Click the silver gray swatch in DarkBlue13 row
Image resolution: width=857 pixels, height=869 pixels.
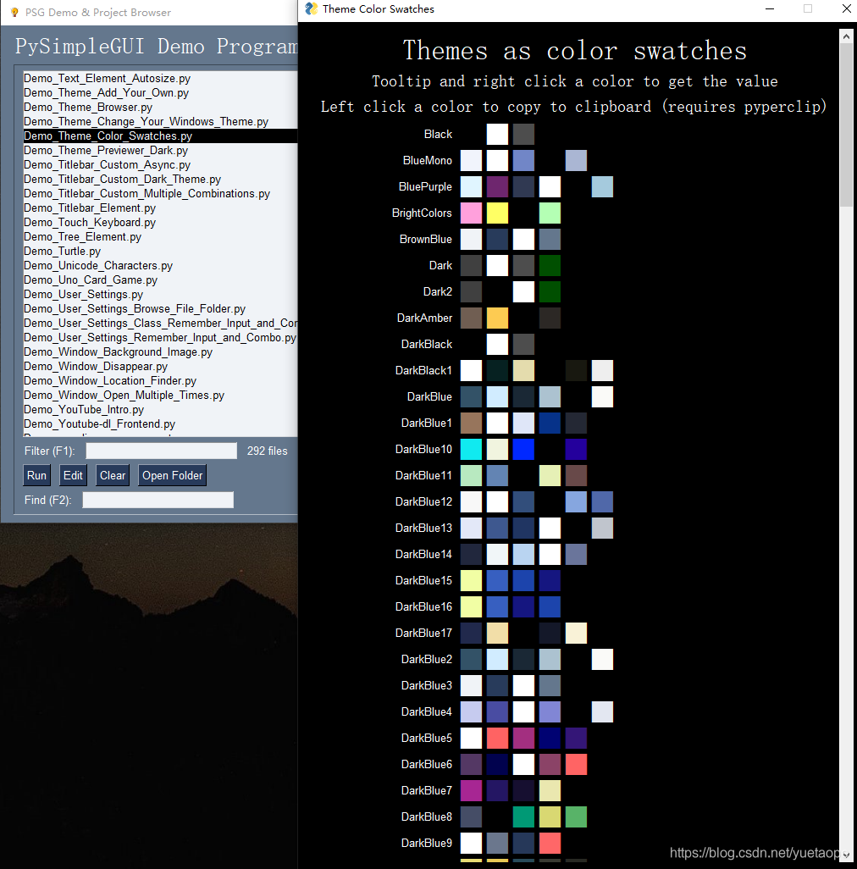click(602, 529)
